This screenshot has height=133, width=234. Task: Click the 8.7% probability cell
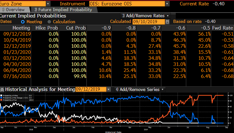point(156,40)
